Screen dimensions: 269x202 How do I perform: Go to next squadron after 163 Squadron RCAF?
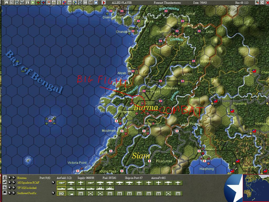[14, 183]
